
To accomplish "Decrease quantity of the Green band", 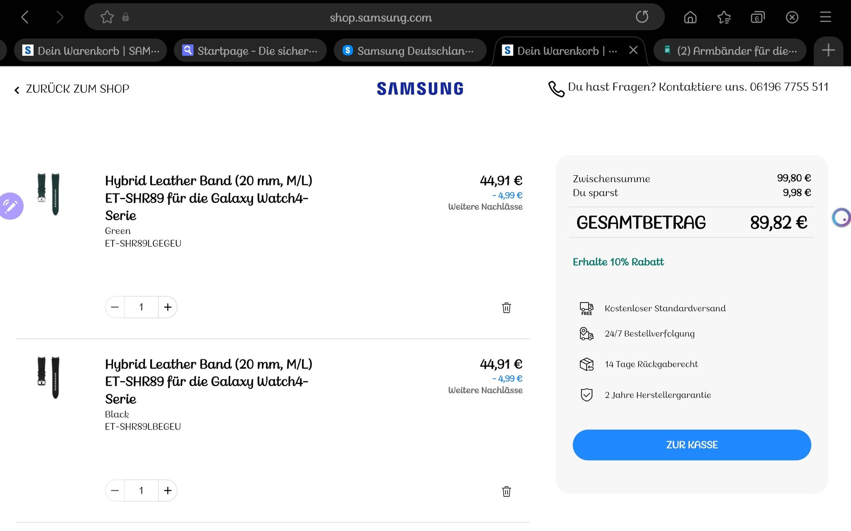I will point(115,307).
